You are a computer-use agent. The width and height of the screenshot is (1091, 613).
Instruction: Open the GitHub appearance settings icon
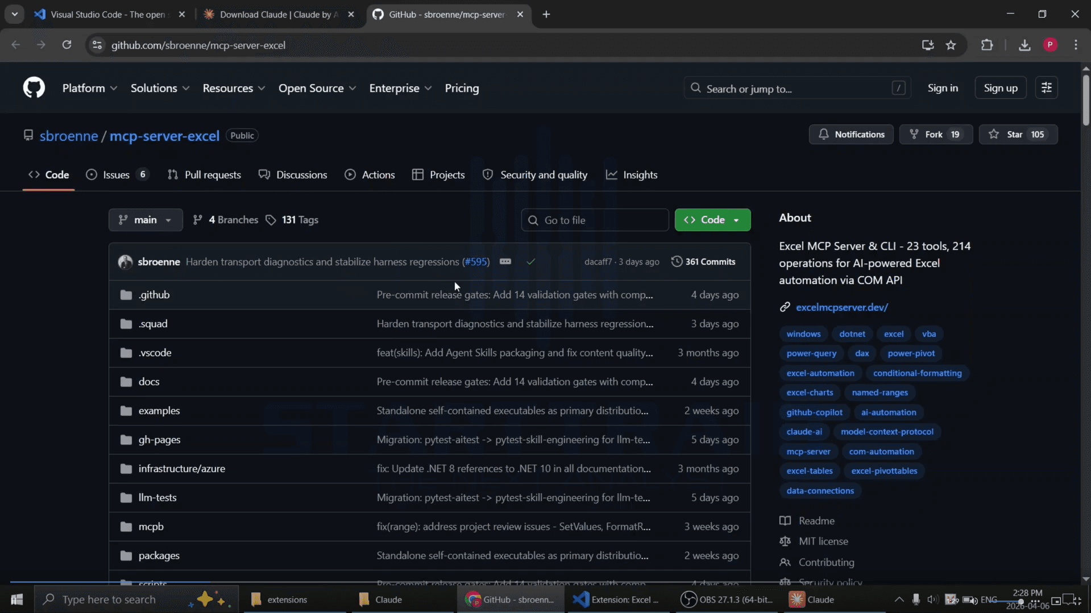pos(1046,88)
